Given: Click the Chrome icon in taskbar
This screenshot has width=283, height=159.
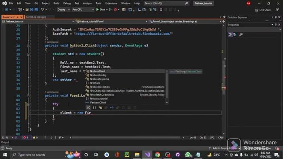Looking at the screenshot, I should pyautogui.click(x=157, y=155).
